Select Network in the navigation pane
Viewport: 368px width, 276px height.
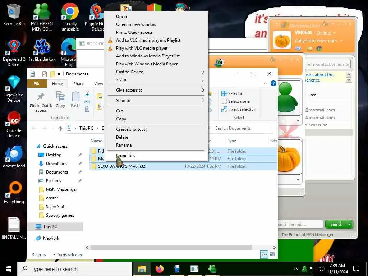(51, 239)
